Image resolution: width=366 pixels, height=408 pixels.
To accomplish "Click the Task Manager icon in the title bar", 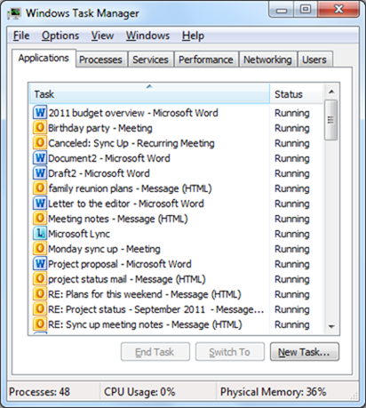I will tap(14, 13).
